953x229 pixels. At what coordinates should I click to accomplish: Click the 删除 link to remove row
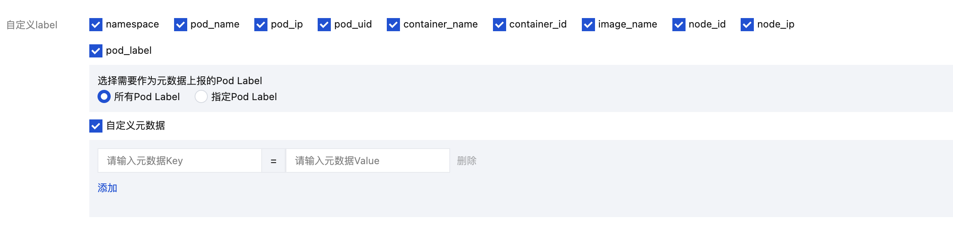[467, 160]
